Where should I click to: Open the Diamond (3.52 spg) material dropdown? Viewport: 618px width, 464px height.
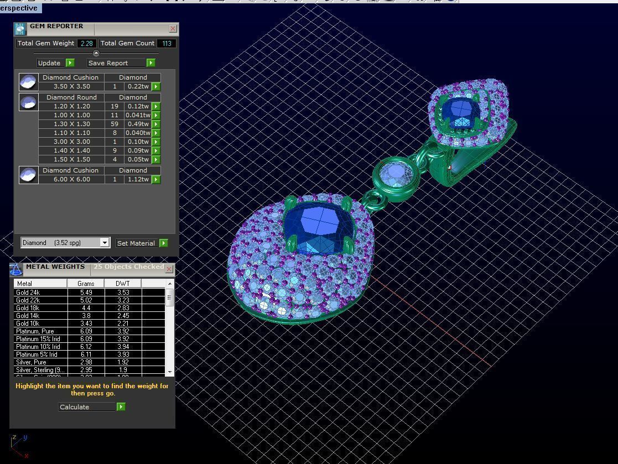(105, 243)
